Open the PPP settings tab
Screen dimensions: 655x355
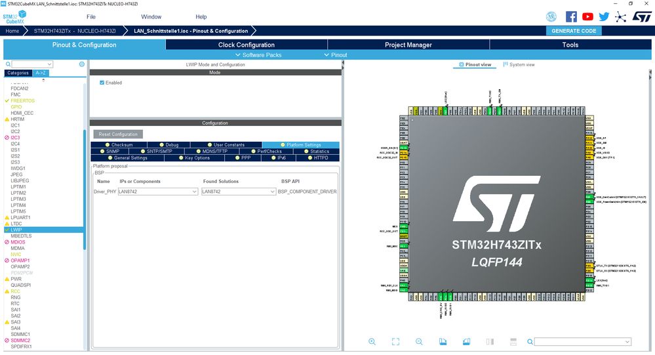(x=243, y=158)
